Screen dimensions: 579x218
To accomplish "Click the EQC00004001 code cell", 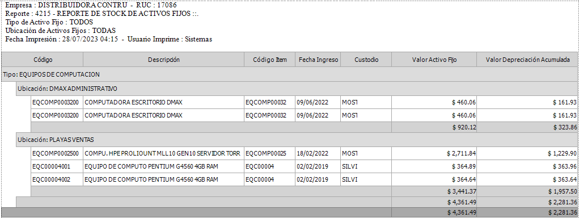I will click(x=57, y=166).
